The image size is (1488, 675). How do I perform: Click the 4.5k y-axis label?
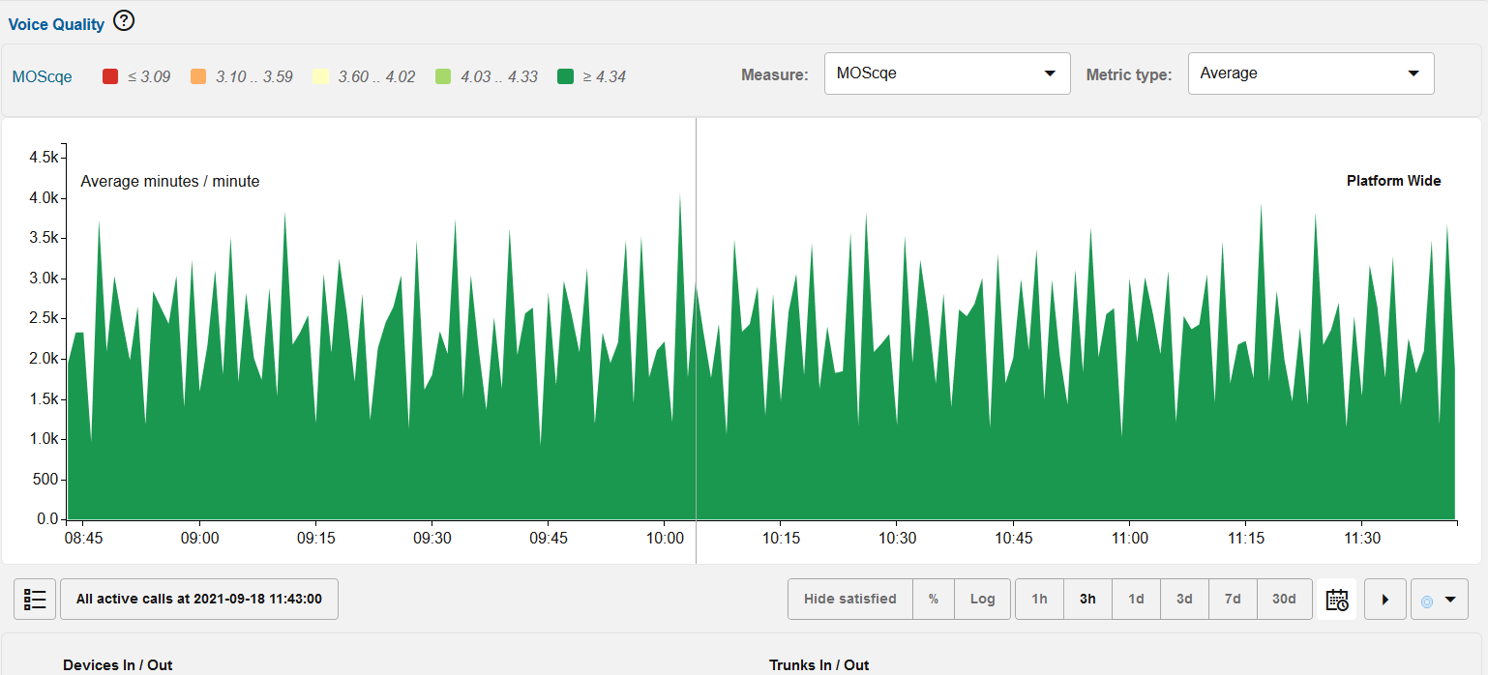pyautogui.click(x=45, y=157)
